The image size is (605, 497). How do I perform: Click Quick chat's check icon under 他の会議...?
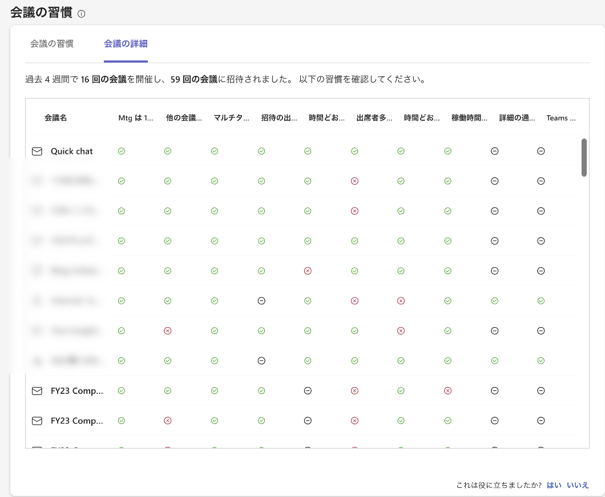click(168, 151)
